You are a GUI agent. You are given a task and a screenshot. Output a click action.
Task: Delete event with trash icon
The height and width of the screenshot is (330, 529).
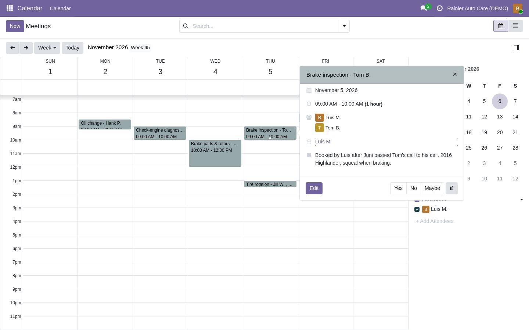451,188
